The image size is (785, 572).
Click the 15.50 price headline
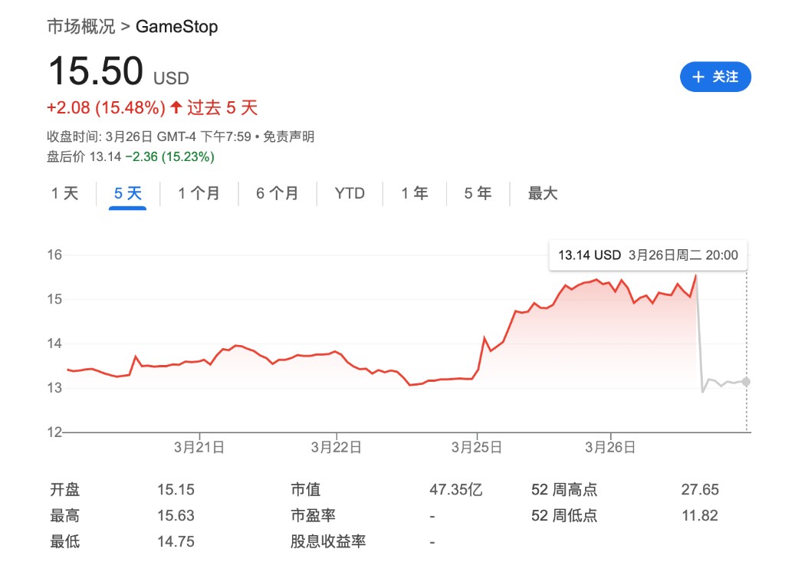96,71
